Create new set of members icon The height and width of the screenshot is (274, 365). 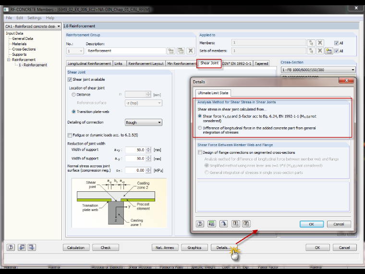(x=328, y=51)
